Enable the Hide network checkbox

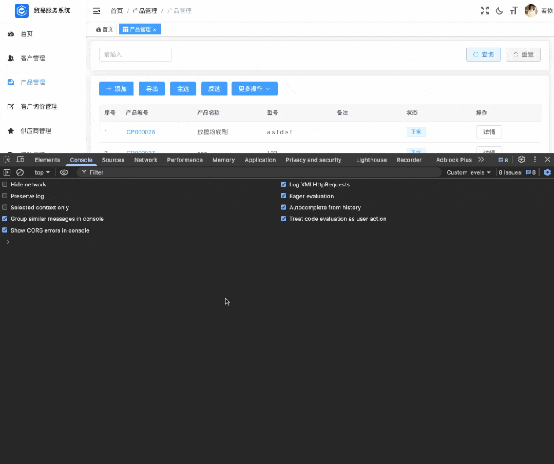[5, 184]
